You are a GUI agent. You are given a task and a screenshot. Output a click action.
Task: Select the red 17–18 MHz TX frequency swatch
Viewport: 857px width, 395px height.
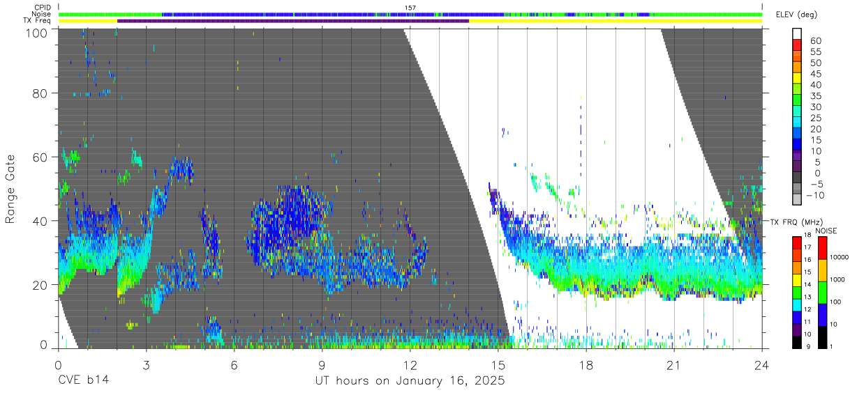pyautogui.click(x=798, y=242)
